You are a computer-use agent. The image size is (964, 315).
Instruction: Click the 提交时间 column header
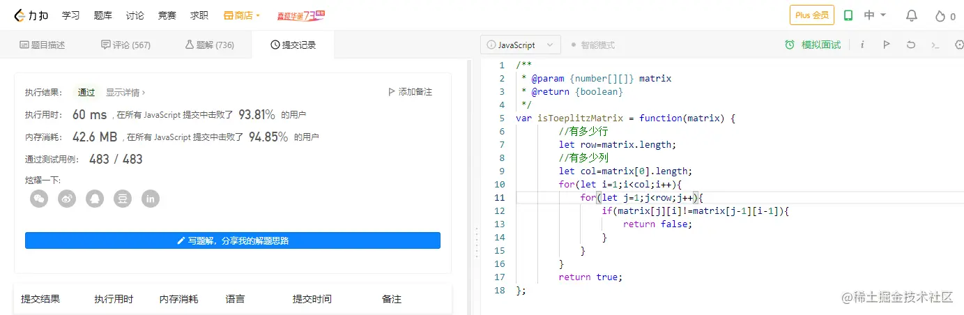pyautogui.click(x=312, y=299)
